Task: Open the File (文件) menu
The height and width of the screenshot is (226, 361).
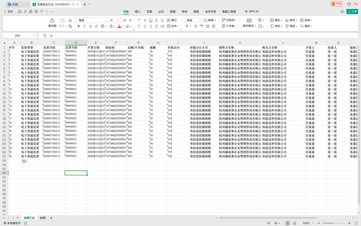Action: click(x=9, y=12)
